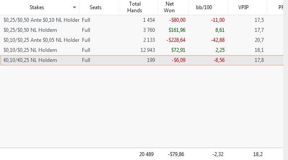This screenshot has width=288, height=160.
Task: Open the Stakes column sort dropdown arrow
Action: pyautogui.click(x=74, y=7)
